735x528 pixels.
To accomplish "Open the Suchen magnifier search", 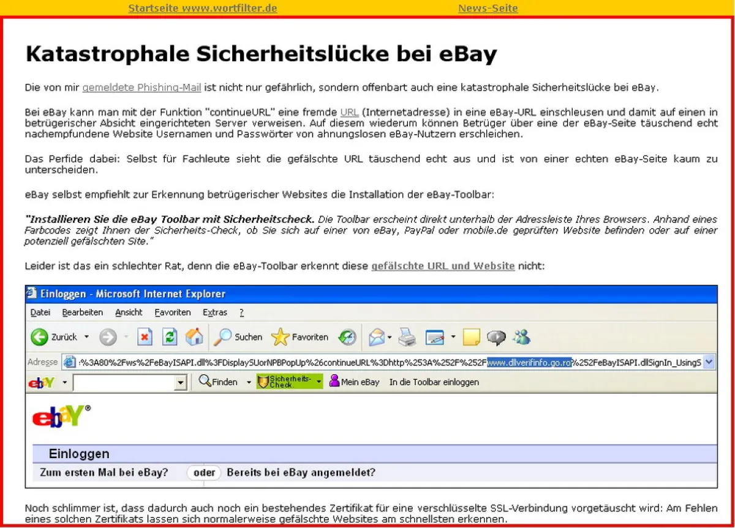I will (239, 337).
